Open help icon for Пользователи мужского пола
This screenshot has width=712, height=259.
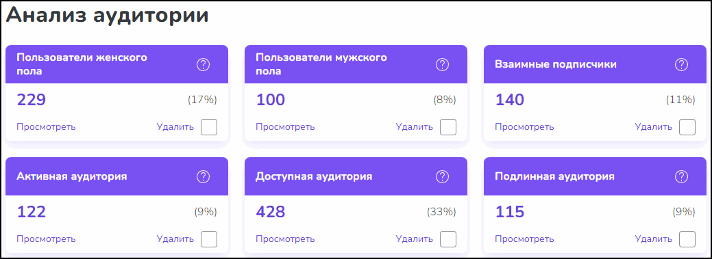point(442,65)
